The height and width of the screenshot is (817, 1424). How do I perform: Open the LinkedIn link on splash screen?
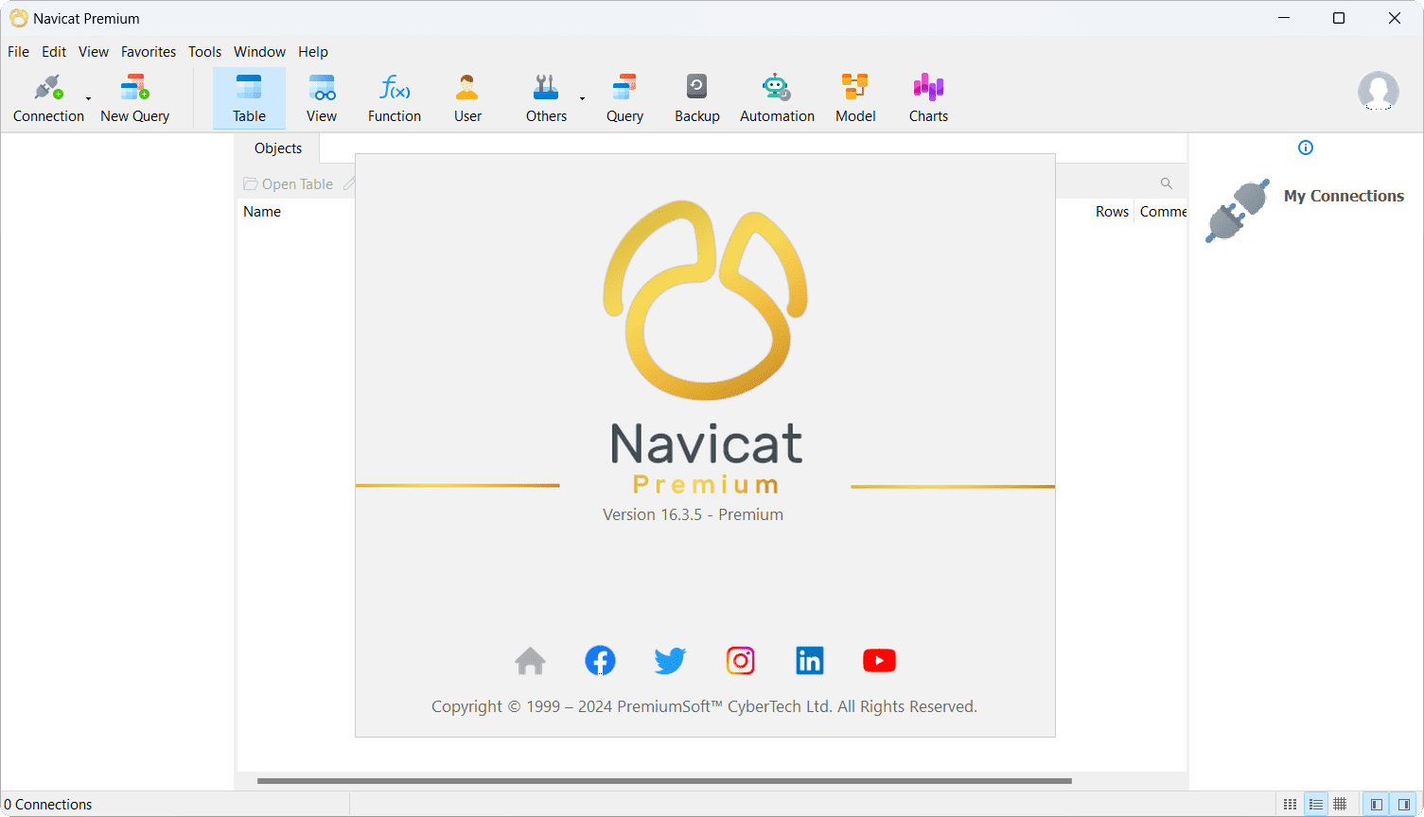point(810,660)
